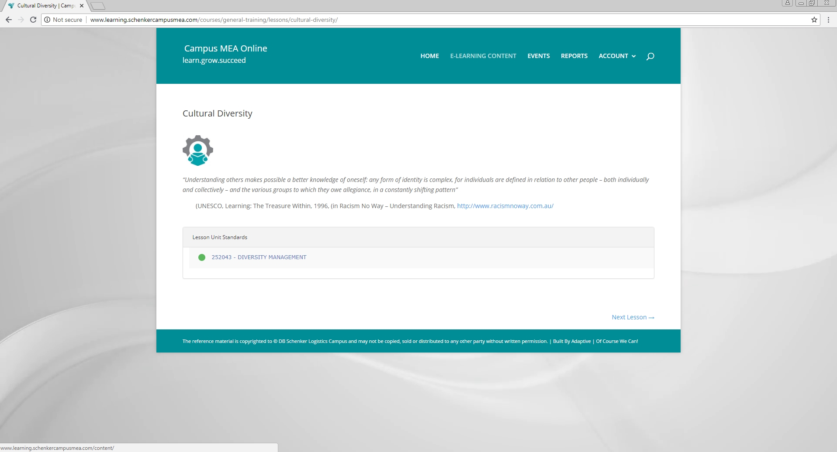Screen dimensions: 837x452
Task: Click the browser back arrow
Action: point(9,20)
